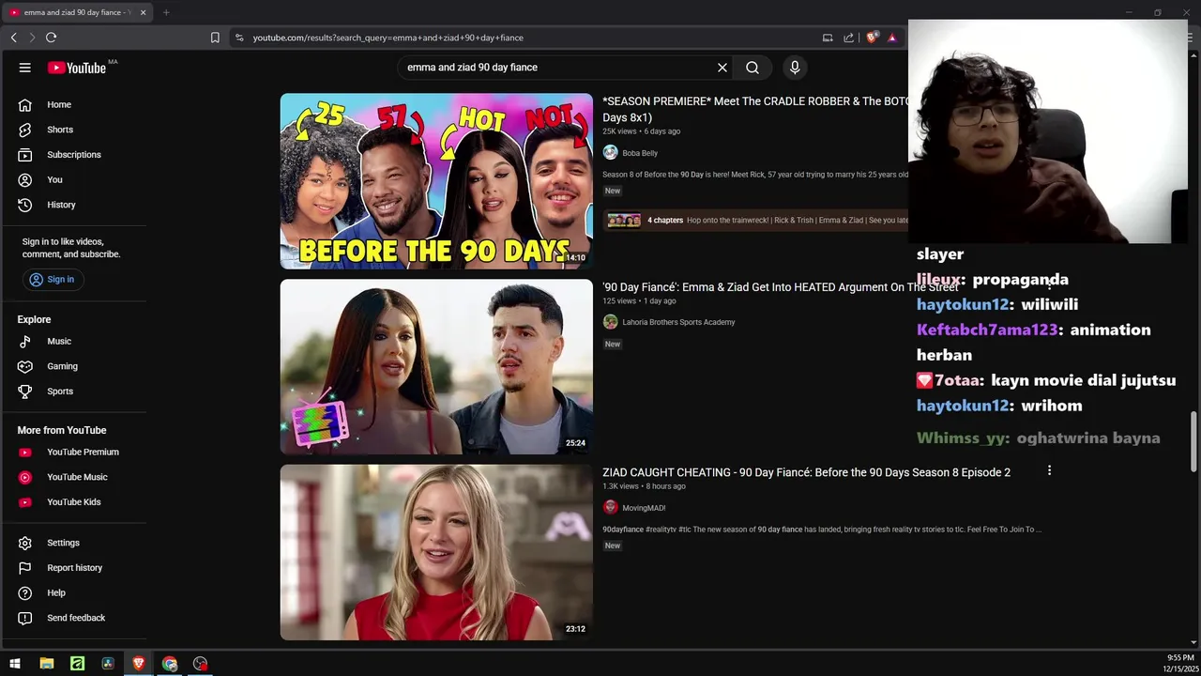Go forward with the browser forward arrow
This screenshot has height=676, width=1201.
tap(32, 38)
